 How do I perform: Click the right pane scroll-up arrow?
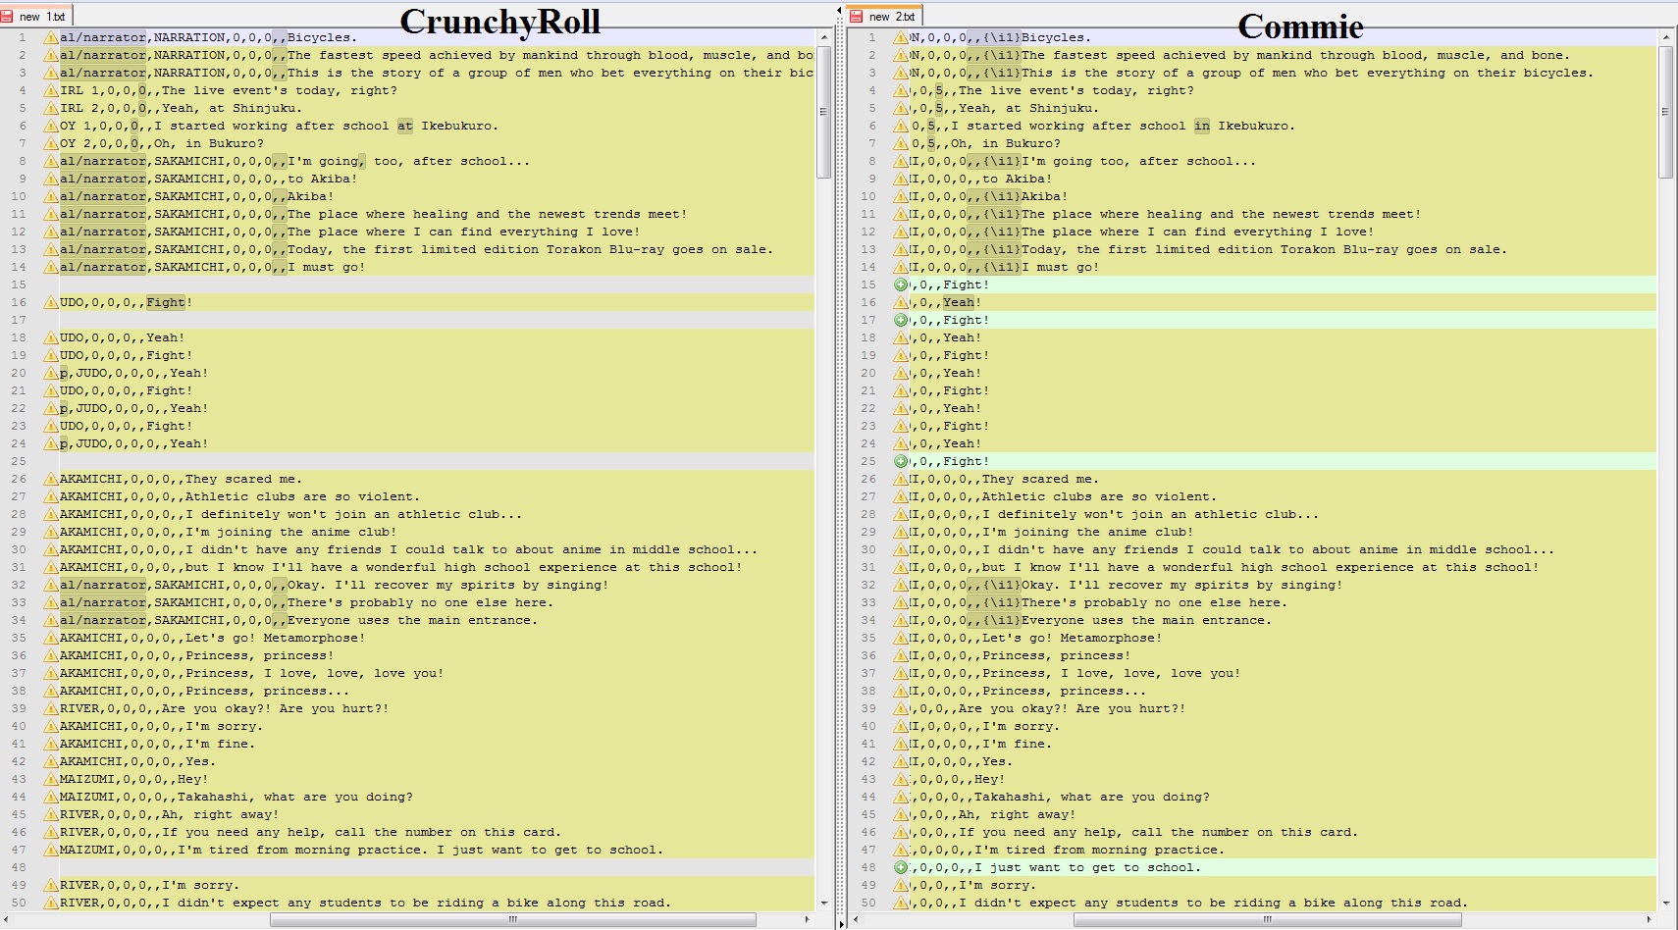click(1665, 37)
